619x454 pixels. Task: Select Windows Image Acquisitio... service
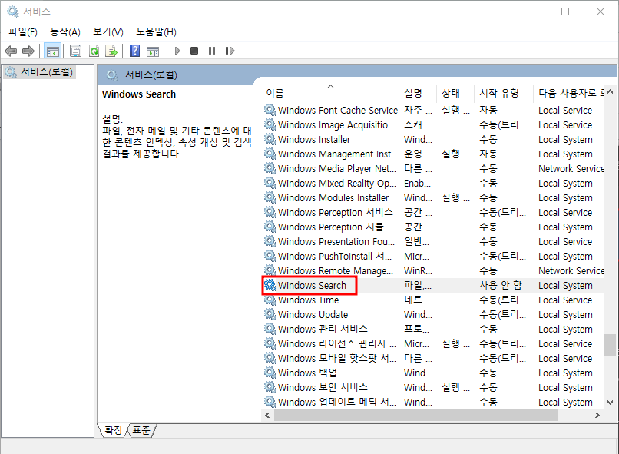pyautogui.click(x=336, y=124)
